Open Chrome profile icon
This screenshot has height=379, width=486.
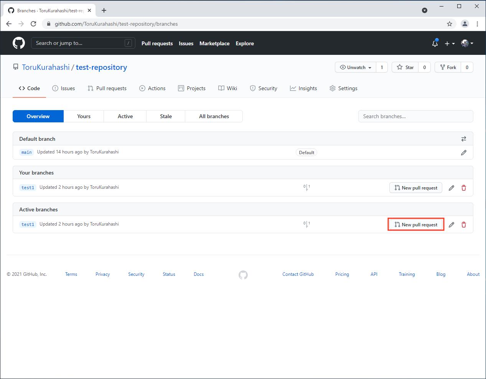pos(465,24)
